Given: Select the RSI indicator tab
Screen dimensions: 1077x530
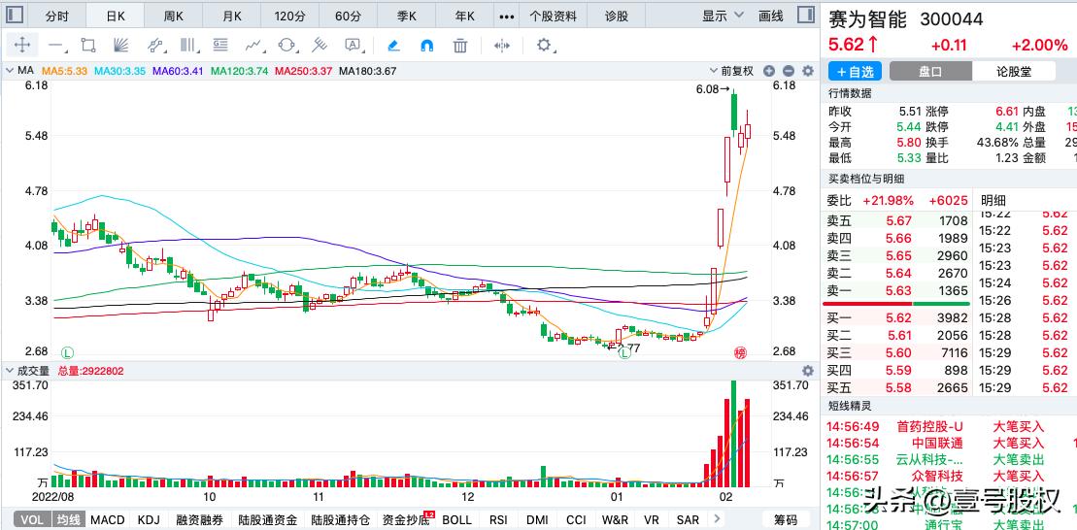Looking at the screenshot, I should (x=498, y=519).
